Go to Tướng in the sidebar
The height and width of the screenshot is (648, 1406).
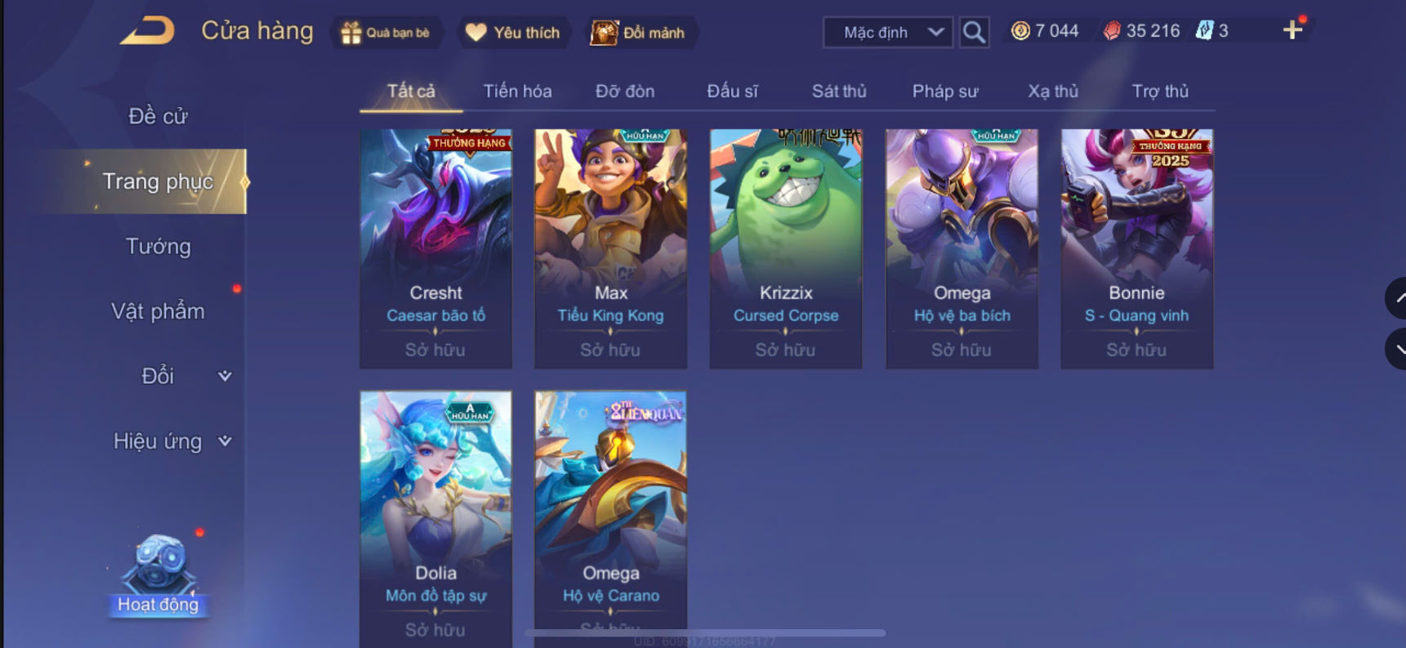pyautogui.click(x=158, y=246)
